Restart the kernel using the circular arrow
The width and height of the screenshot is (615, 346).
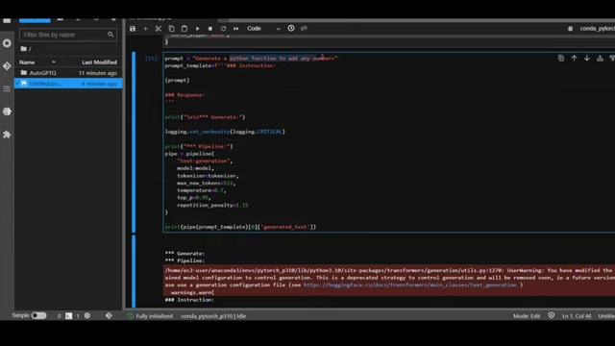tap(223, 29)
